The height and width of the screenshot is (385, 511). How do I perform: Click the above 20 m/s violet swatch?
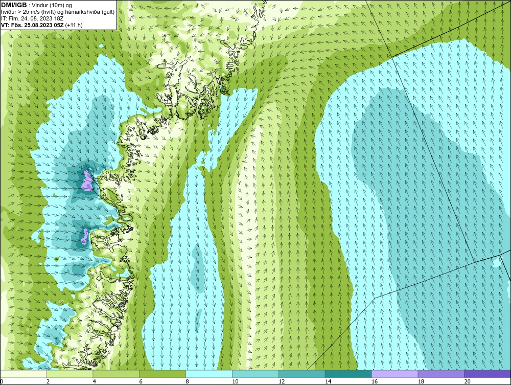click(x=487, y=374)
